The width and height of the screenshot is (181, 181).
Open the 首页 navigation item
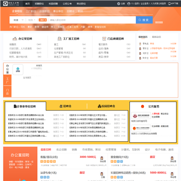28,4
